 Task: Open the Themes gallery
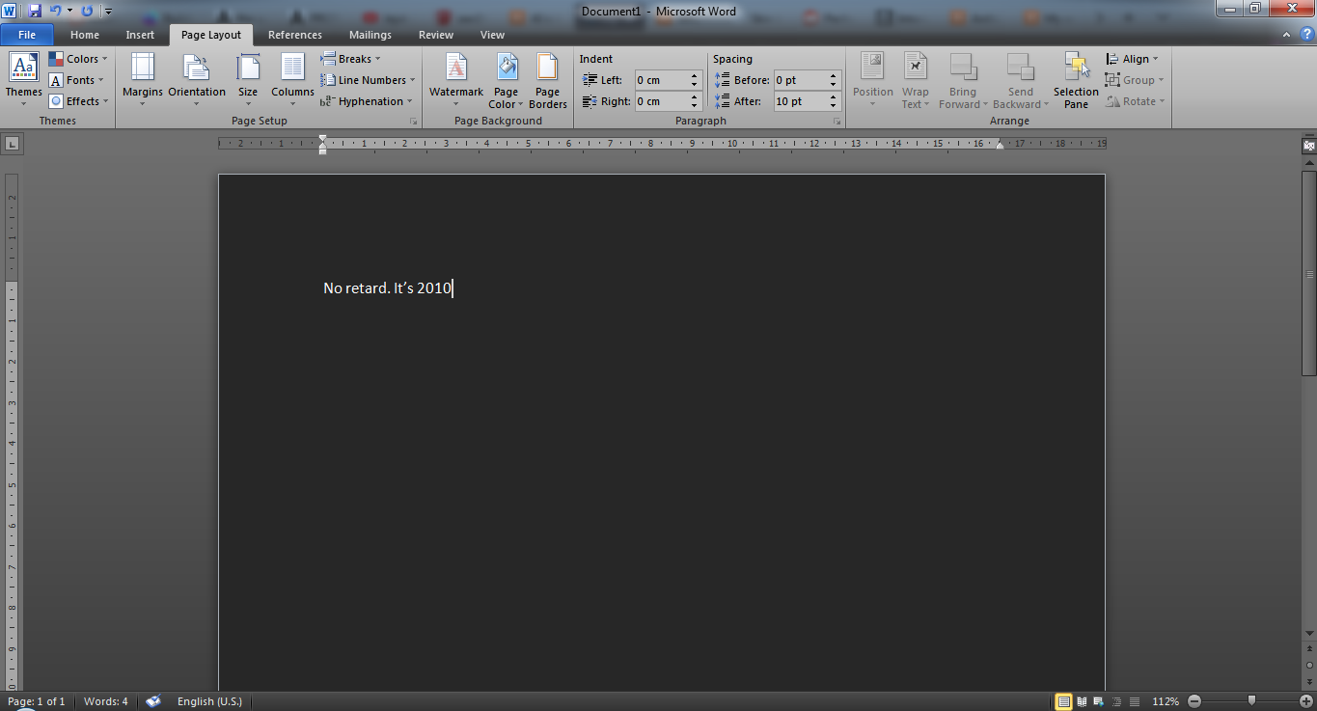click(23, 81)
